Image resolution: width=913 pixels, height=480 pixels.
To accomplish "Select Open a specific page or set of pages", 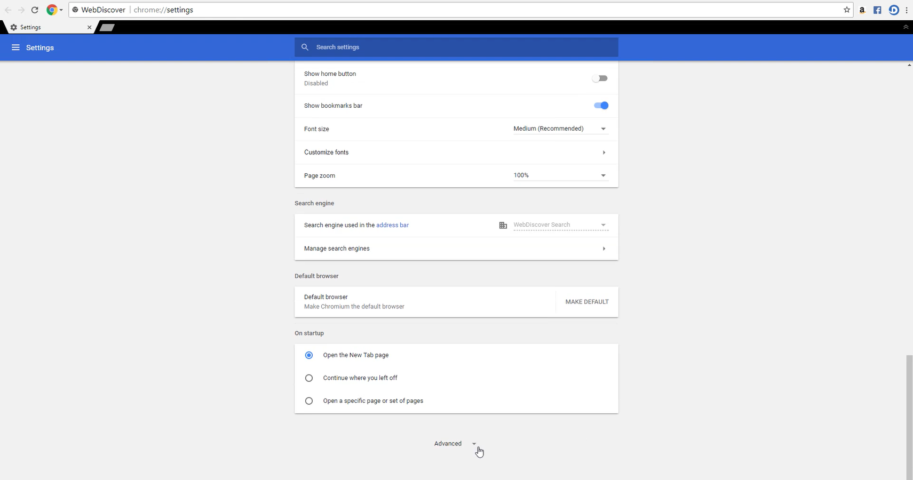I will point(309,401).
